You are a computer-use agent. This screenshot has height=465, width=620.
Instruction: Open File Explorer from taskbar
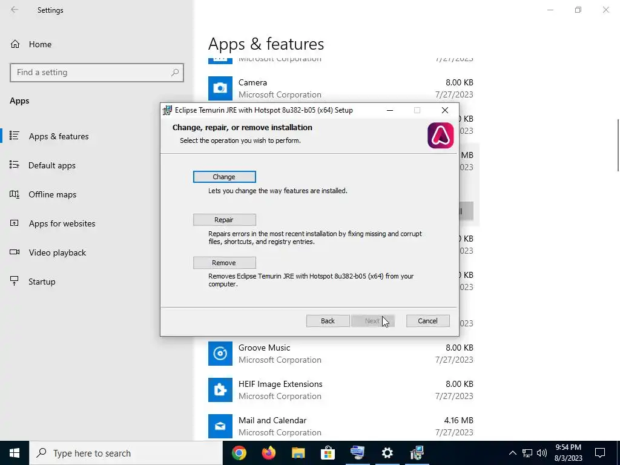tap(298, 453)
